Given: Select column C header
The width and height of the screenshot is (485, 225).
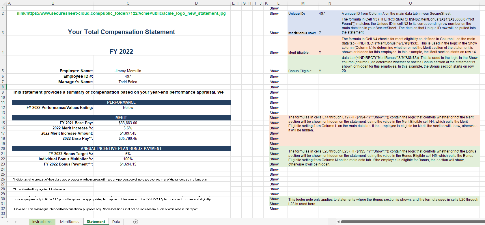Looking at the screenshot, I should pyautogui.click(x=128, y=3).
